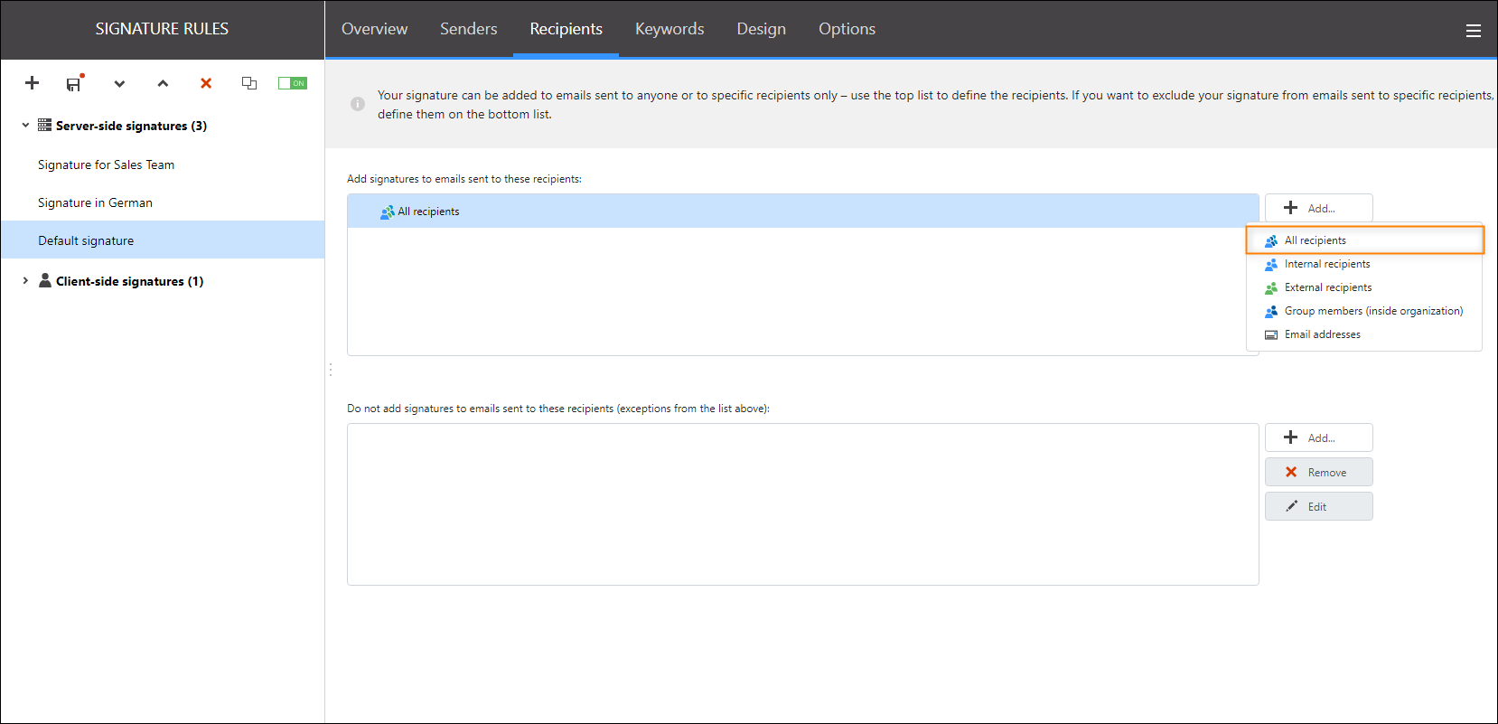Move rule up with the up arrow
The width and height of the screenshot is (1498, 724).
point(163,84)
